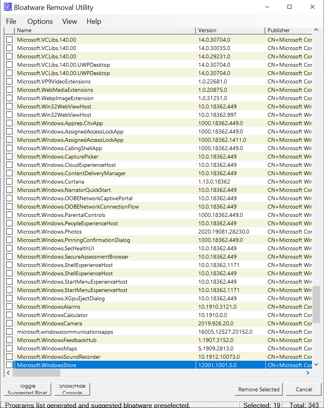
Task: Open the Help menu
Action: coord(94,21)
